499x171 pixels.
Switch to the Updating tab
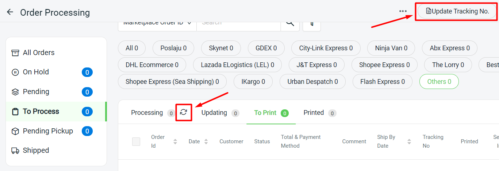coord(214,113)
